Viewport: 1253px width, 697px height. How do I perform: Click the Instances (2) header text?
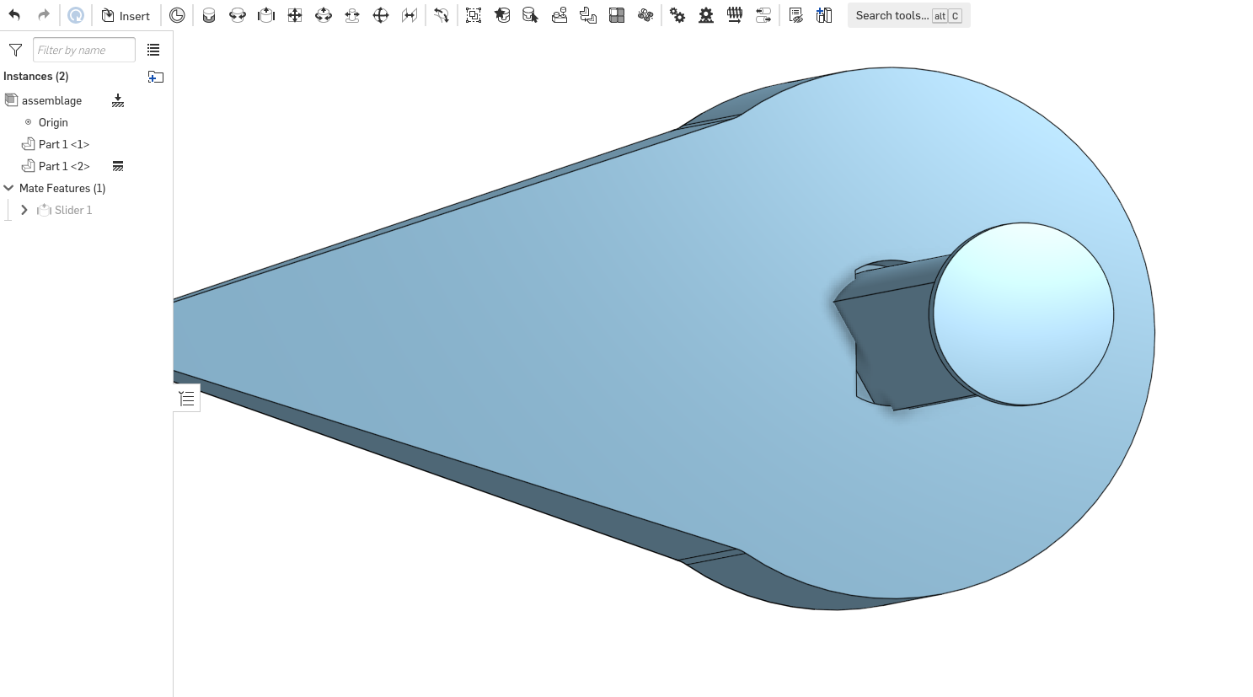tap(35, 76)
